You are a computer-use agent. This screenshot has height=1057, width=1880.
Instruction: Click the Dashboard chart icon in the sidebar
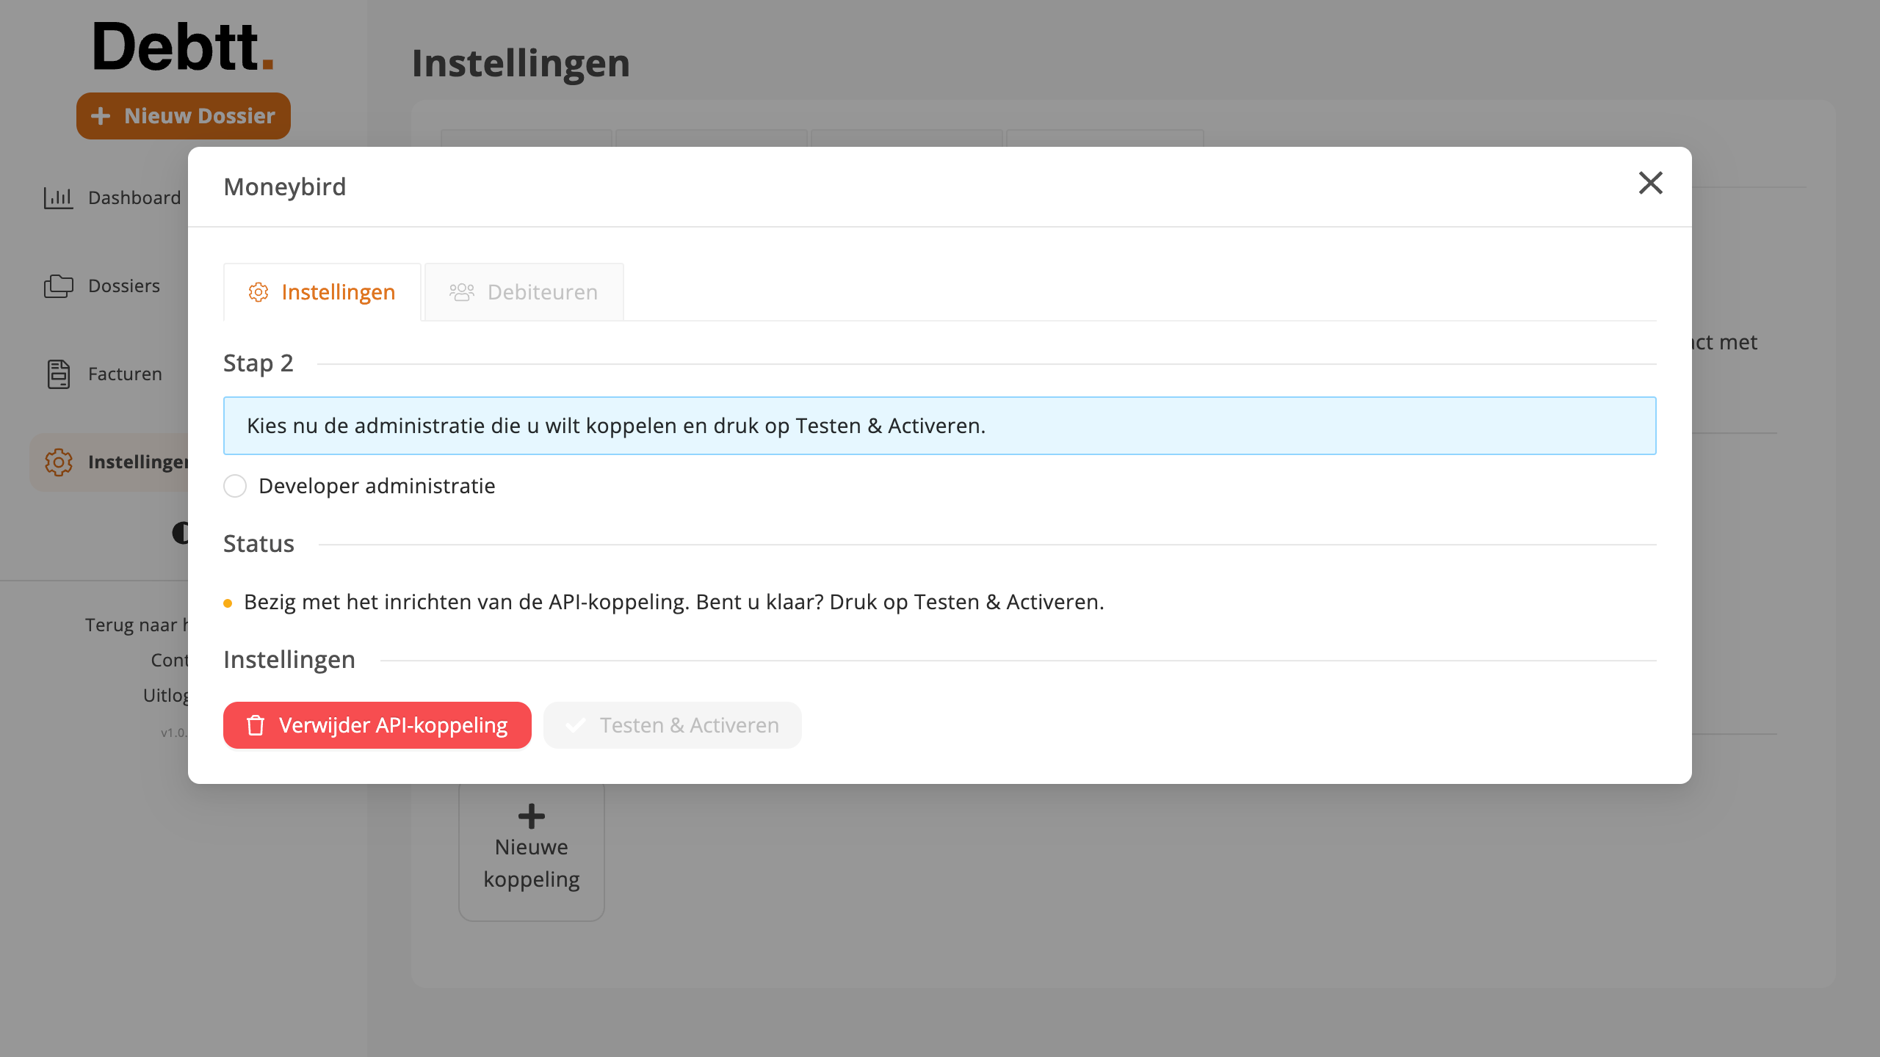click(58, 197)
